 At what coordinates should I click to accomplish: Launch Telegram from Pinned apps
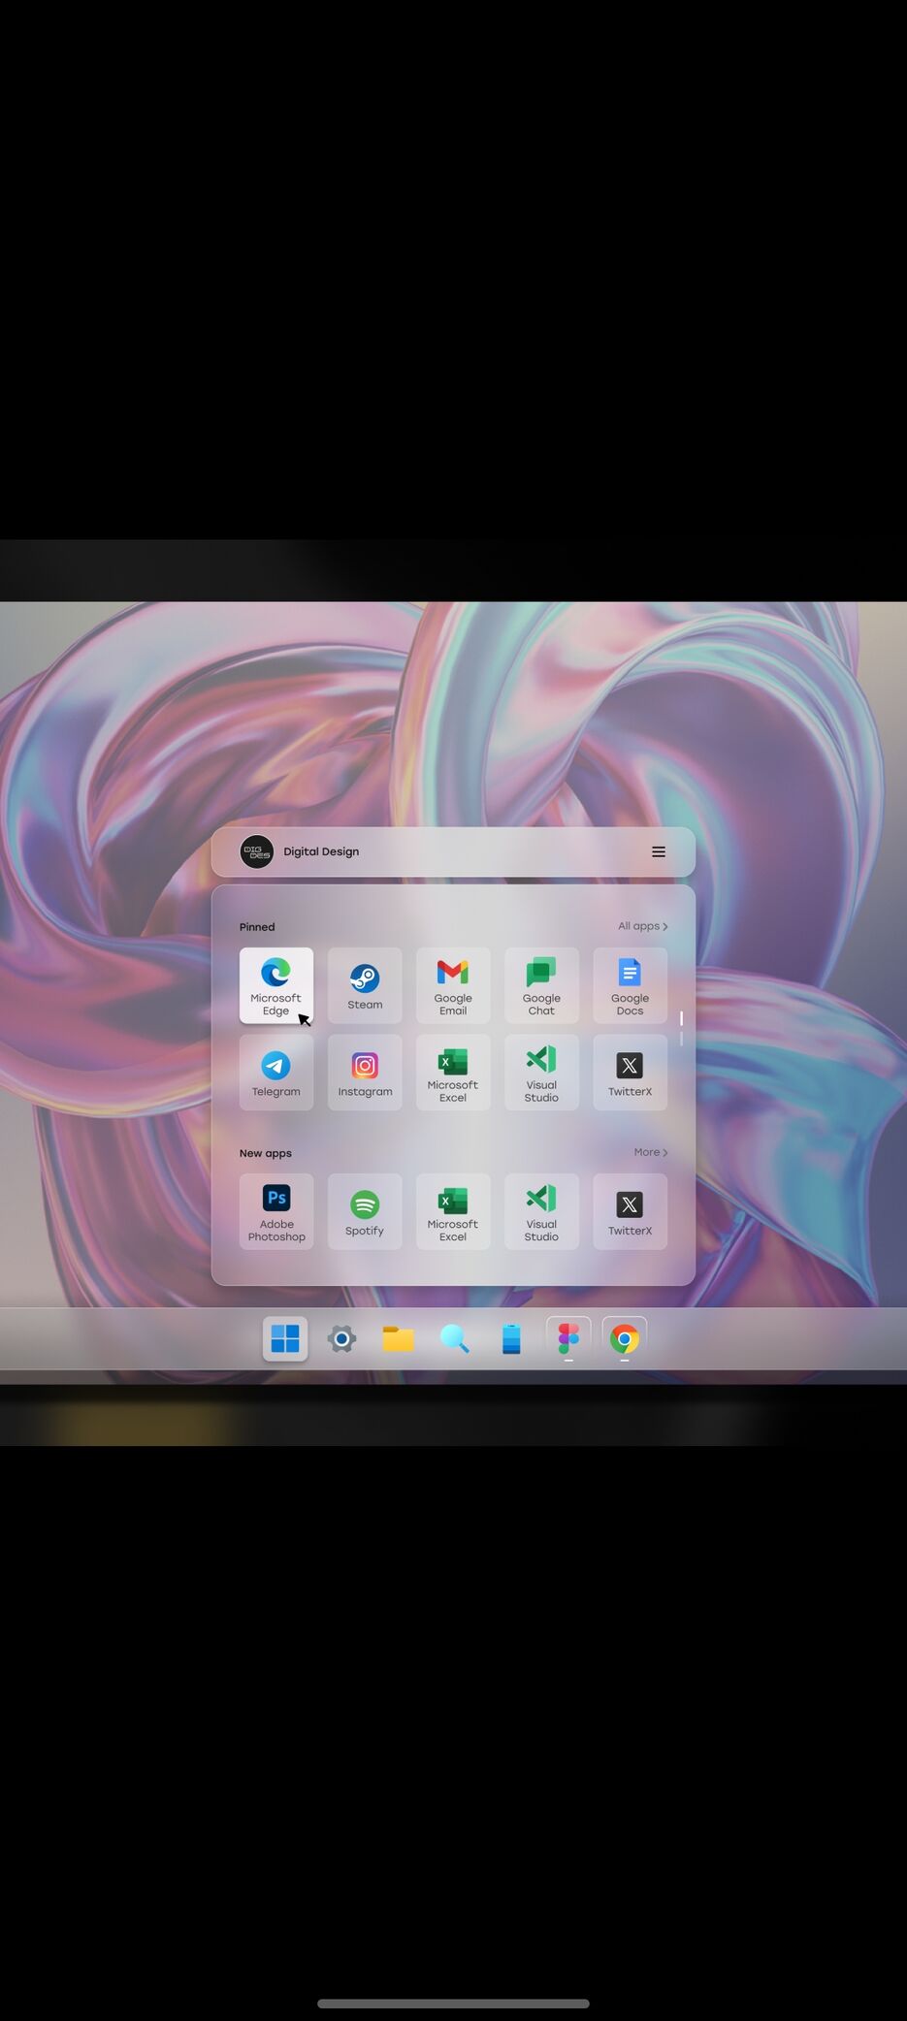(276, 1073)
